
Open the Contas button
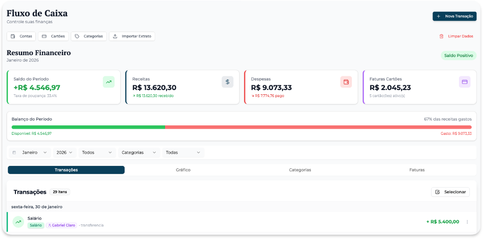[21, 36]
